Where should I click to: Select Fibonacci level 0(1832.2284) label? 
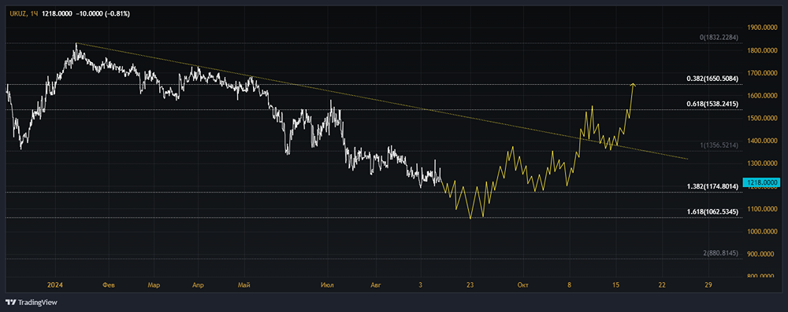tap(719, 38)
